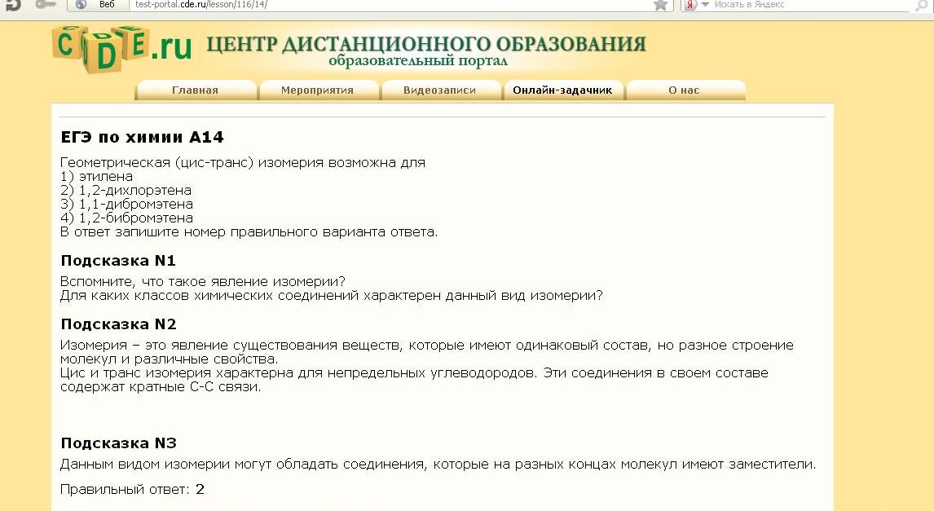The image size is (934, 511).
Task: Go to the 'Видеозаписи' tab
Action: (x=440, y=90)
